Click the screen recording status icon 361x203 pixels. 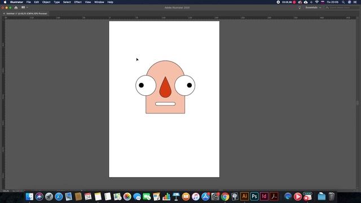pos(278,2)
